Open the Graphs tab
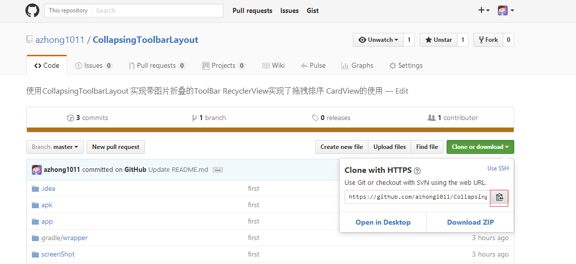576x264 pixels. 357,65
